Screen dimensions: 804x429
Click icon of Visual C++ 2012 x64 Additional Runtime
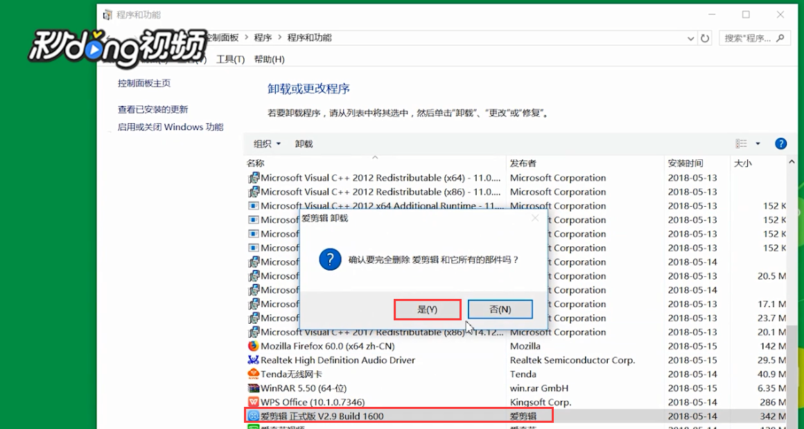tap(253, 206)
